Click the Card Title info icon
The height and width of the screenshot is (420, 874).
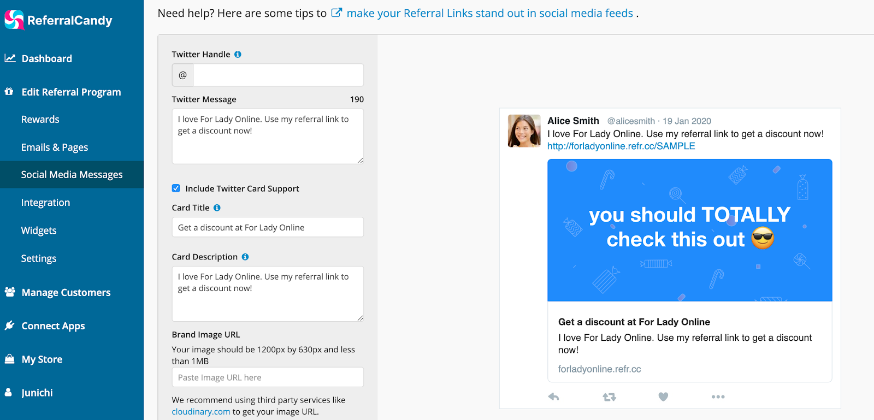point(217,208)
